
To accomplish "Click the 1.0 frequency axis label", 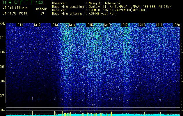I will click(2, 52).
